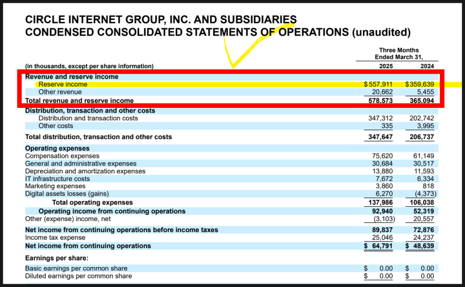The height and width of the screenshot is (287, 465).
Task: Click the total costs value "347,647"
Action: tap(380, 137)
